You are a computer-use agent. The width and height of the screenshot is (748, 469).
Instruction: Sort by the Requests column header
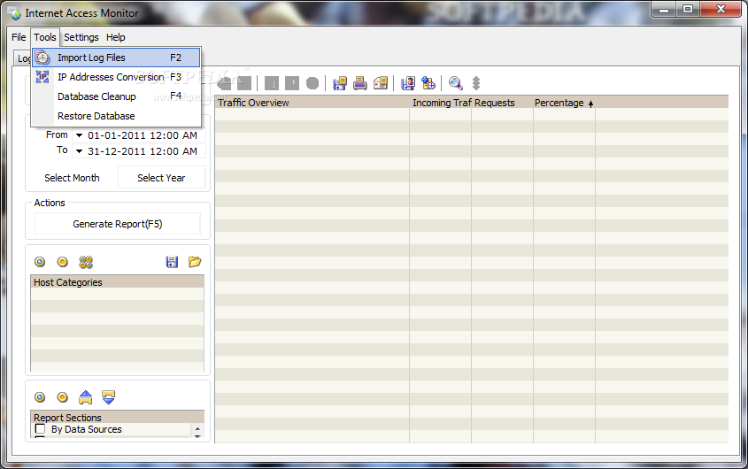[x=502, y=103]
